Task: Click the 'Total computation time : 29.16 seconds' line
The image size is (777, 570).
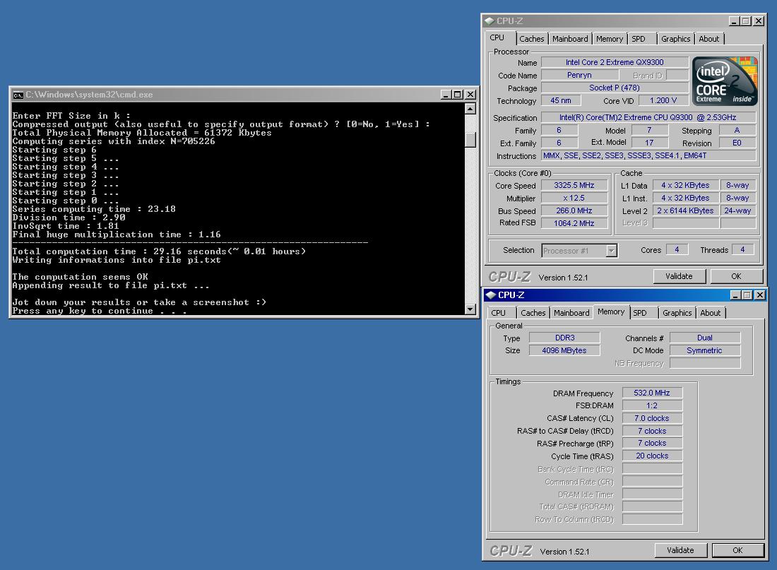Action: point(159,251)
